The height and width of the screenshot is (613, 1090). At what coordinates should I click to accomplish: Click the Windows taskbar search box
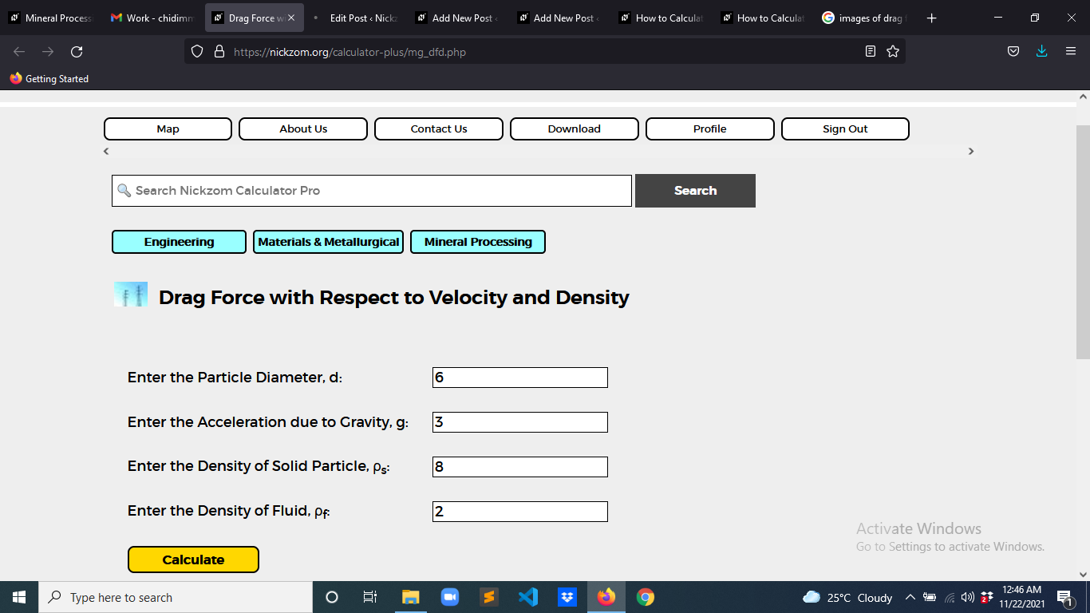(176, 597)
